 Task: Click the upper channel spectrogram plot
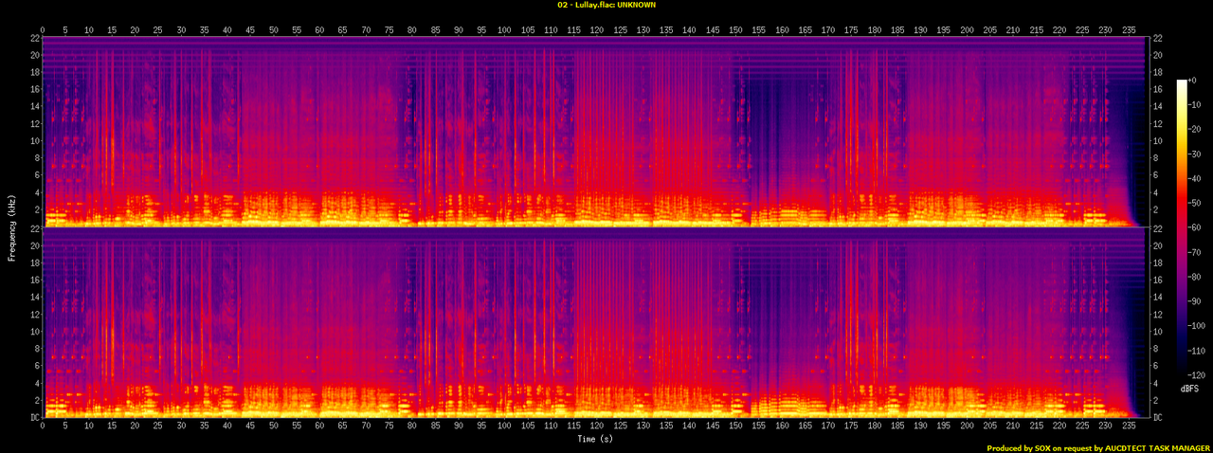click(x=594, y=132)
